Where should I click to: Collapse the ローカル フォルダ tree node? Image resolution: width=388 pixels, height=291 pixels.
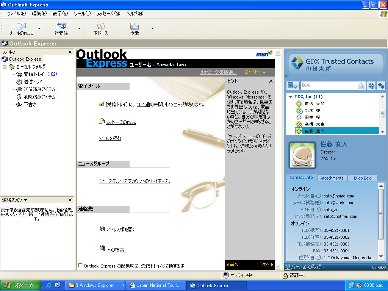coord(5,67)
